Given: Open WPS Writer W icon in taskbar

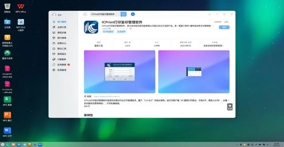Looking at the screenshot, I should [40, 145].
